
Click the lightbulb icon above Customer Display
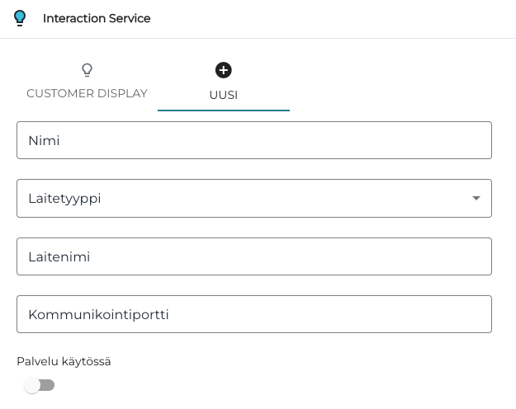(x=87, y=70)
